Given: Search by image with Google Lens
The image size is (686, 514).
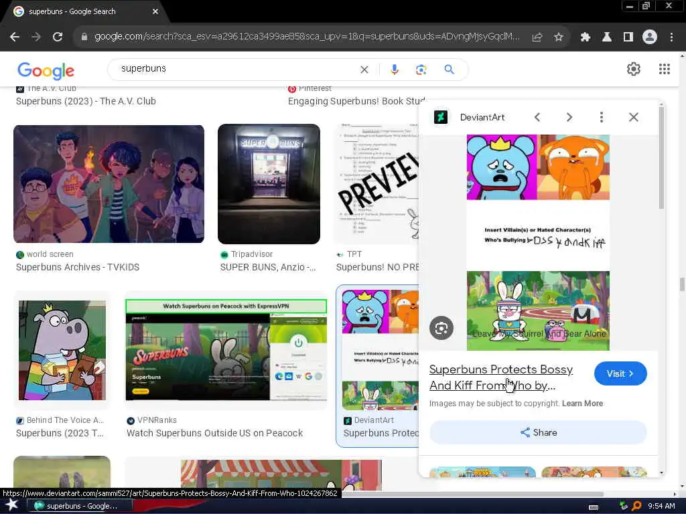Looking at the screenshot, I should pyautogui.click(x=421, y=70).
